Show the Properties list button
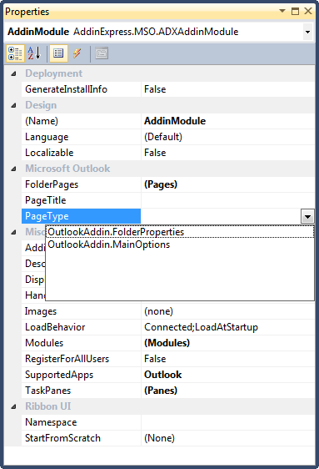319x469 pixels. [58, 53]
